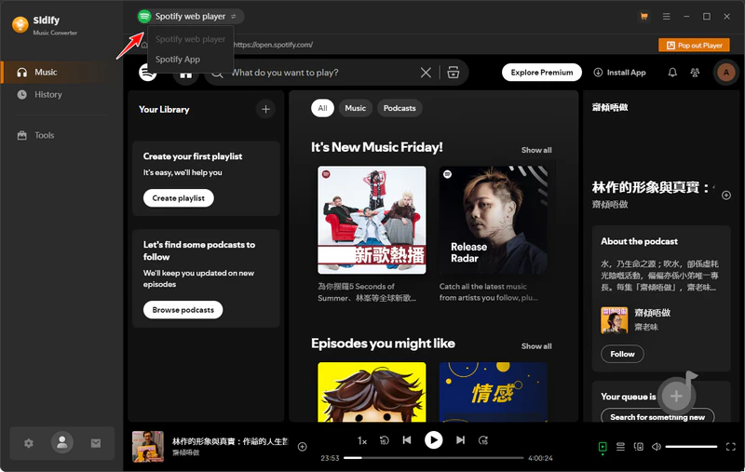The width and height of the screenshot is (745, 472).
Task: Show all for Episodes you might like
Action: [x=536, y=346]
